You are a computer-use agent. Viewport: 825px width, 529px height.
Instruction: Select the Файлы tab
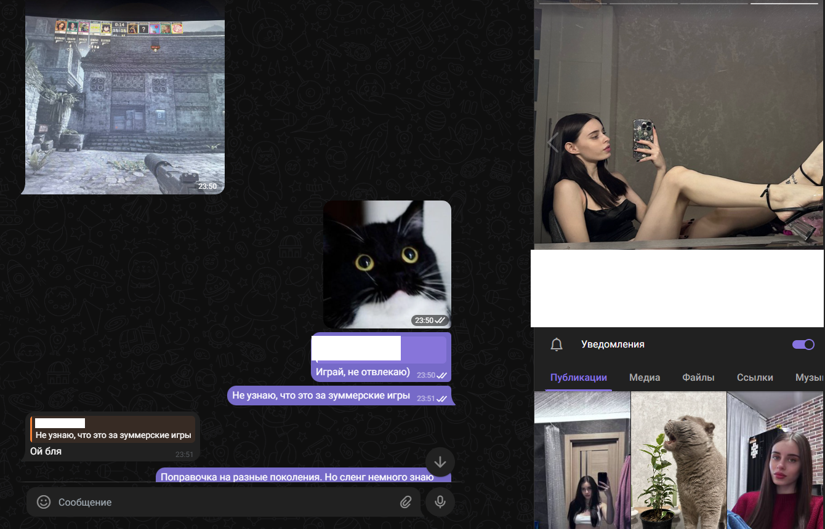[x=698, y=378]
